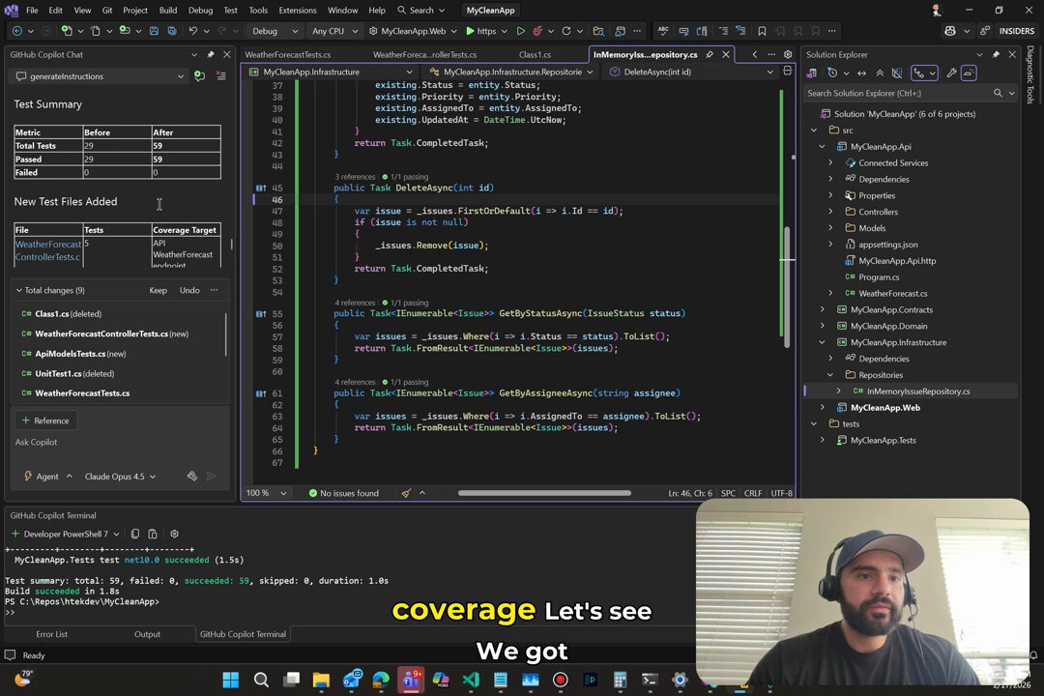The height and width of the screenshot is (696, 1044).
Task: Open the Claude Opus 4.5 model dropdown
Action: pyautogui.click(x=120, y=477)
